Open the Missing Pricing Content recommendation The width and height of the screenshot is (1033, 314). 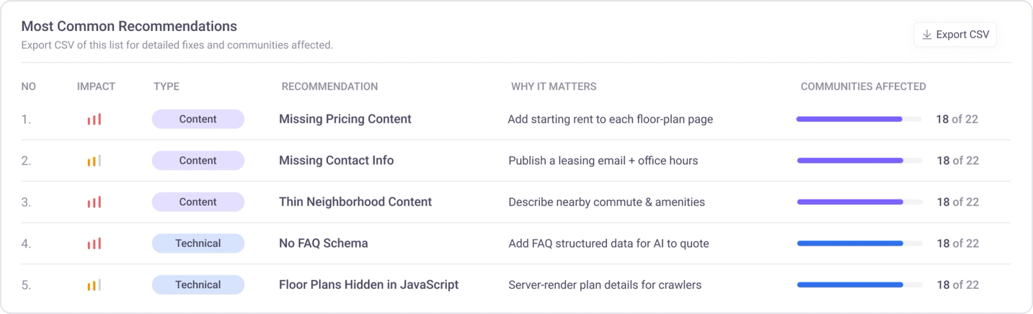(x=345, y=119)
